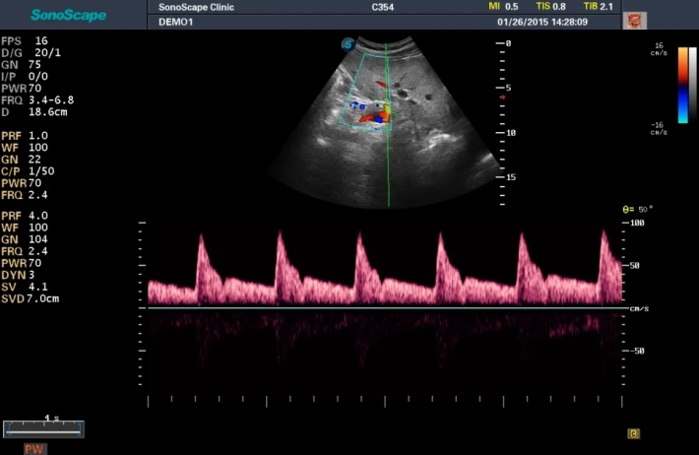This screenshot has width=699, height=455.
Task: Click the red focus arrow on depth scale
Action: click(x=502, y=97)
